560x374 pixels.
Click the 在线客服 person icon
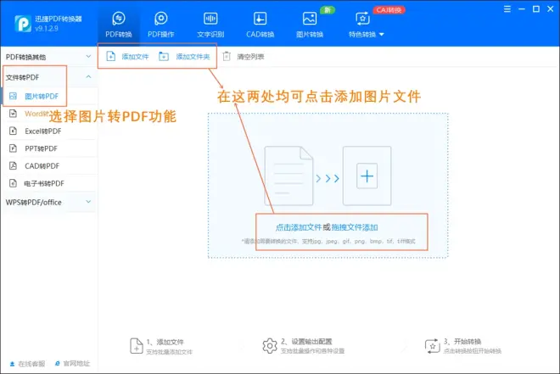pyautogui.click(x=12, y=364)
